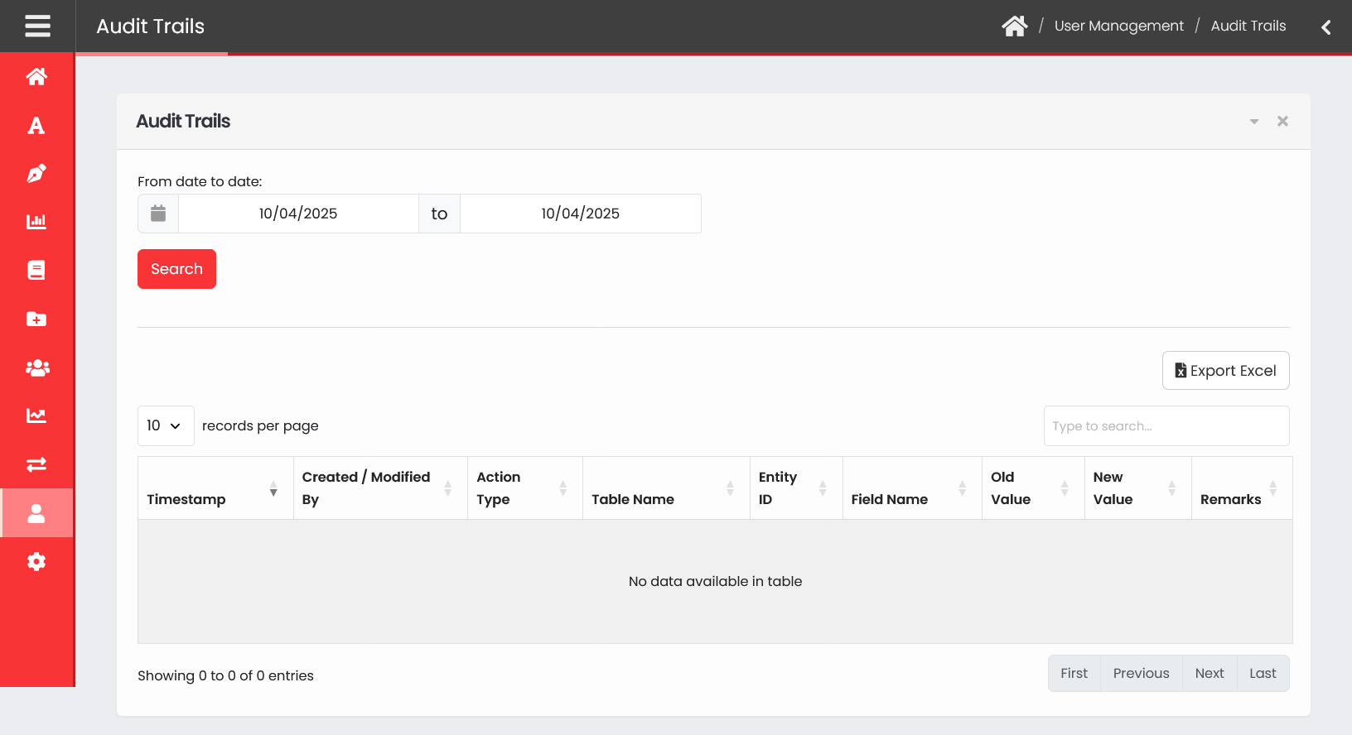This screenshot has height=735, width=1352.
Task: Collapse the Audit Trails panel
Action: [1254, 122]
